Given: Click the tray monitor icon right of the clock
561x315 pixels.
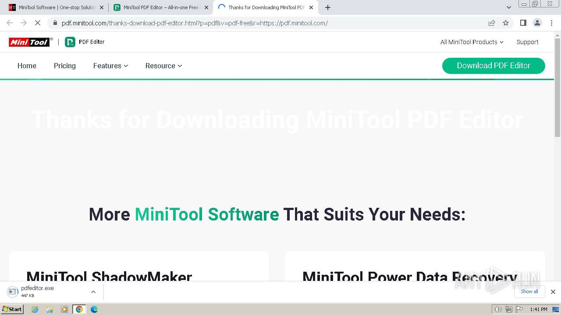Looking at the screenshot, I should (555, 309).
